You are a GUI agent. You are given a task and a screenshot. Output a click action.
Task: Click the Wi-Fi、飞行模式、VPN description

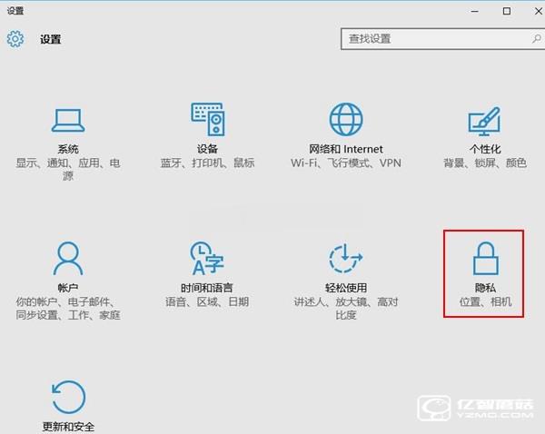pyautogui.click(x=346, y=163)
